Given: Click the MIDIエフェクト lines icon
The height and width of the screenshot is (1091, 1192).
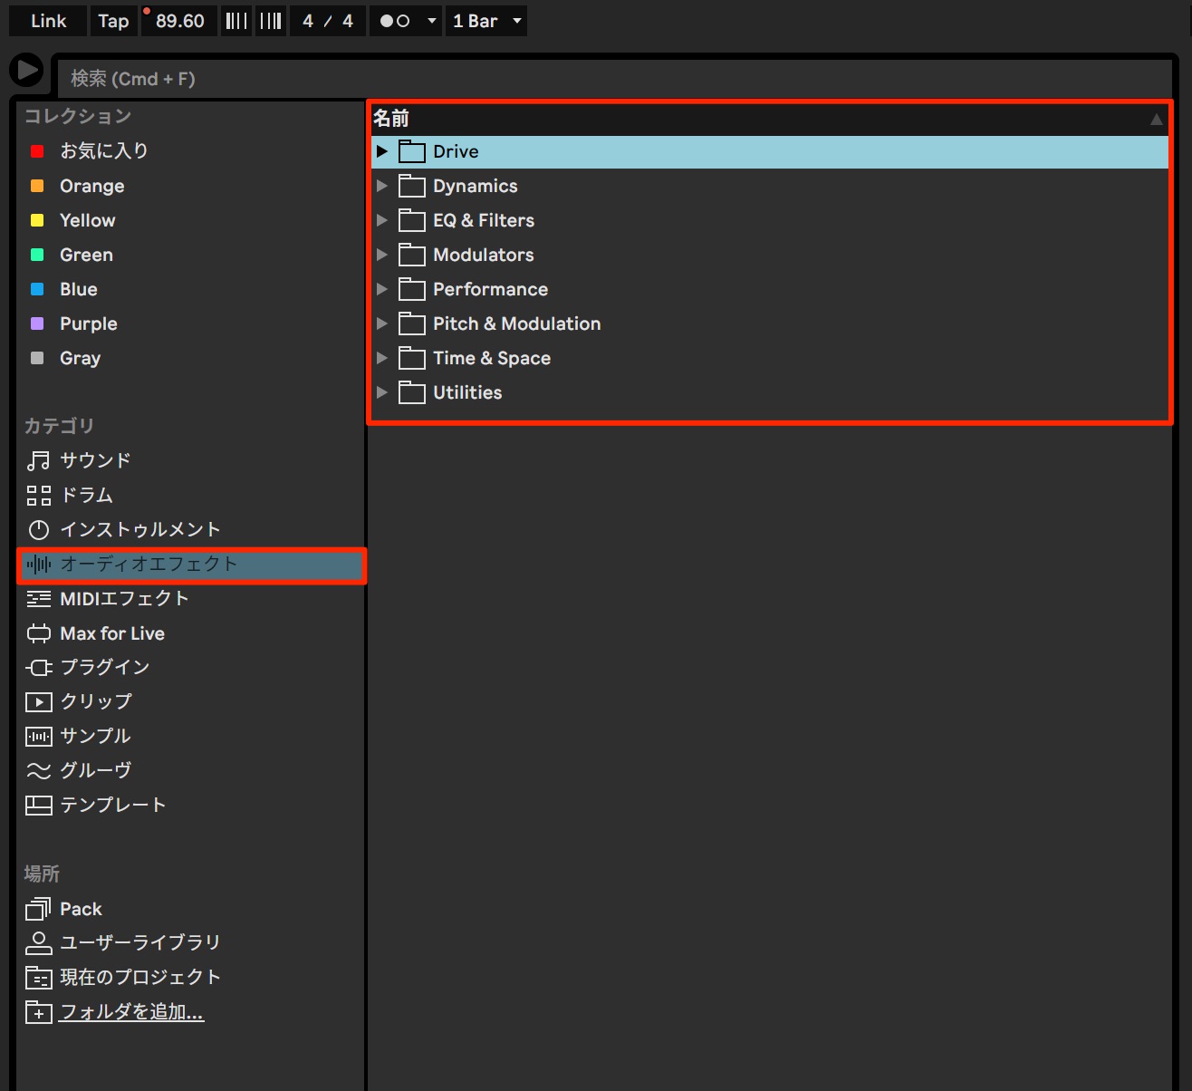Looking at the screenshot, I should [x=38, y=599].
